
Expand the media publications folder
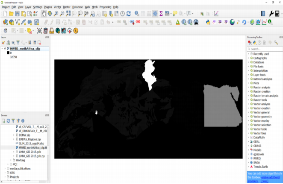click(x=5, y=169)
